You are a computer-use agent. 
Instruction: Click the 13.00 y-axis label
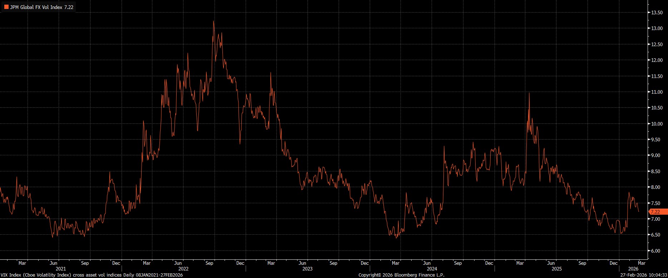click(x=657, y=28)
